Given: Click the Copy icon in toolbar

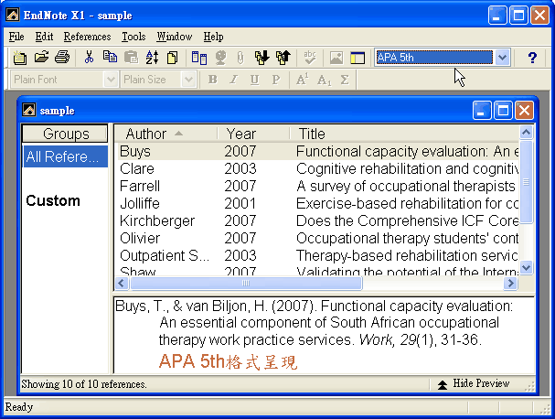Looking at the screenshot, I should click(x=110, y=58).
